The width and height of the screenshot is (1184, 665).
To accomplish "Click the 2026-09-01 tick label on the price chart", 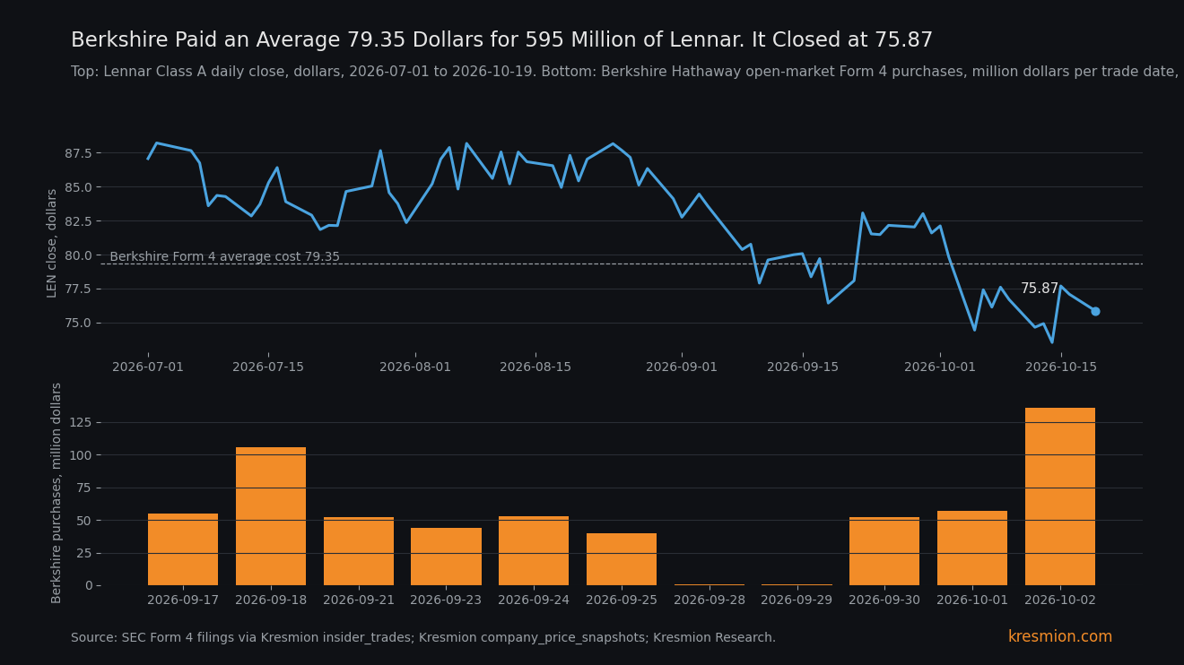I will click(682, 367).
